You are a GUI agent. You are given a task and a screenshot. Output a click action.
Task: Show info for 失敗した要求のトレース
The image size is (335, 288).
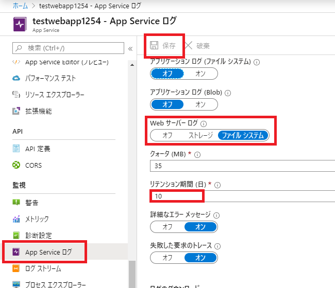(217, 246)
